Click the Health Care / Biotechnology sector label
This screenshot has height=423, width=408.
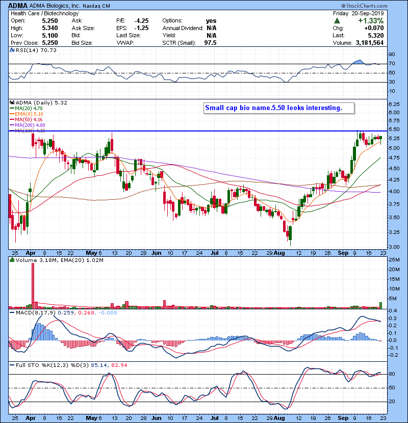[45, 13]
